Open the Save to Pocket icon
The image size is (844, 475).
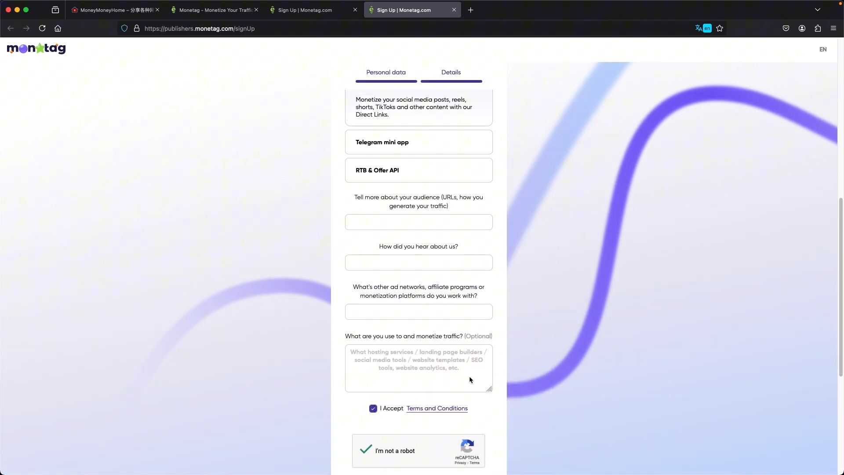(x=786, y=28)
